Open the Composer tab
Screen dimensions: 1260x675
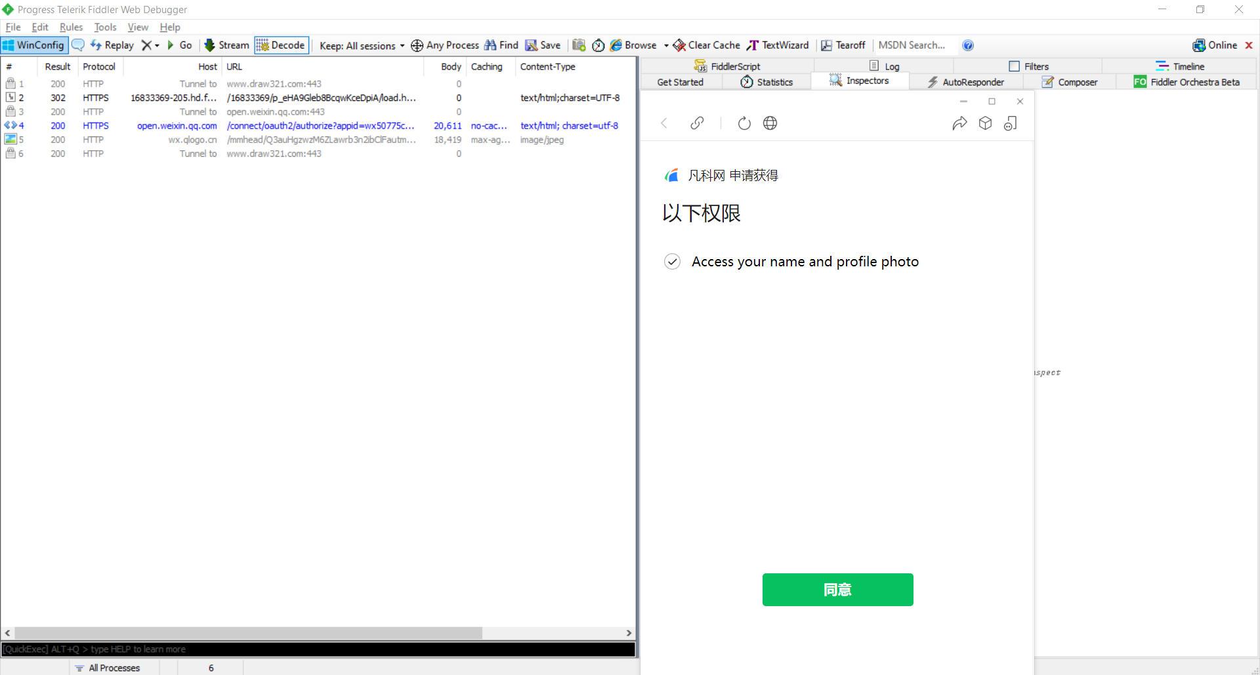click(1069, 82)
